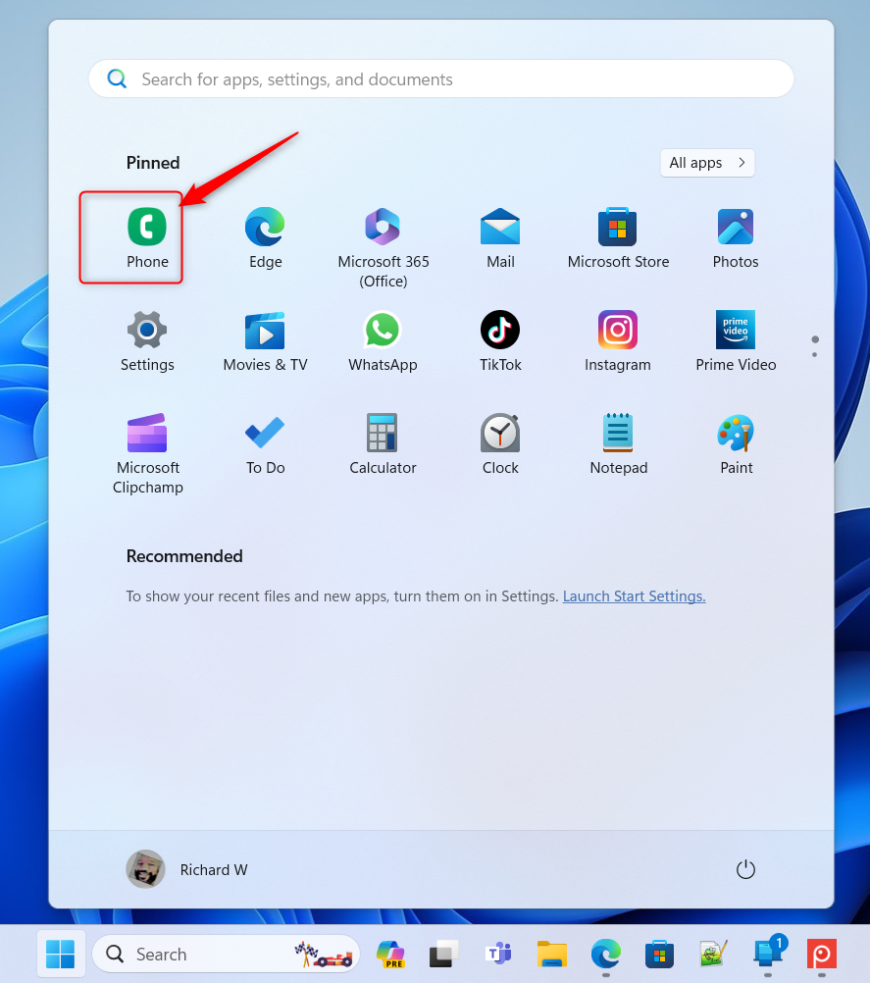Open File Explorer on the taskbar
The height and width of the screenshot is (983, 870).
(x=551, y=955)
